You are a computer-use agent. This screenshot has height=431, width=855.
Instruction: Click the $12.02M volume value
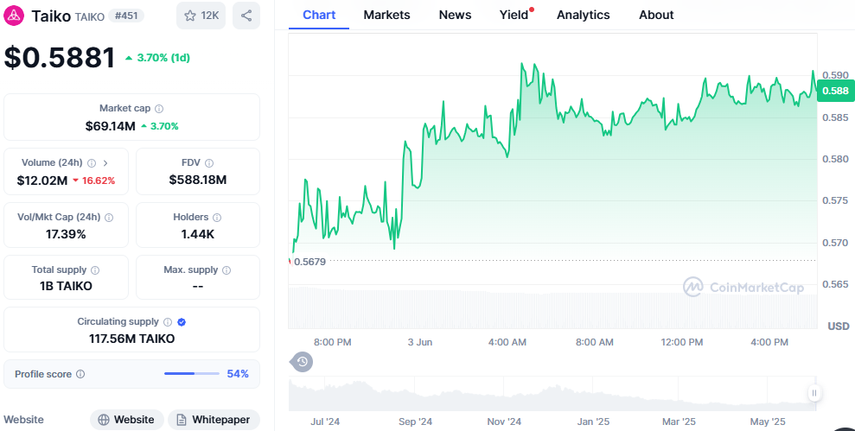pos(42,181)
